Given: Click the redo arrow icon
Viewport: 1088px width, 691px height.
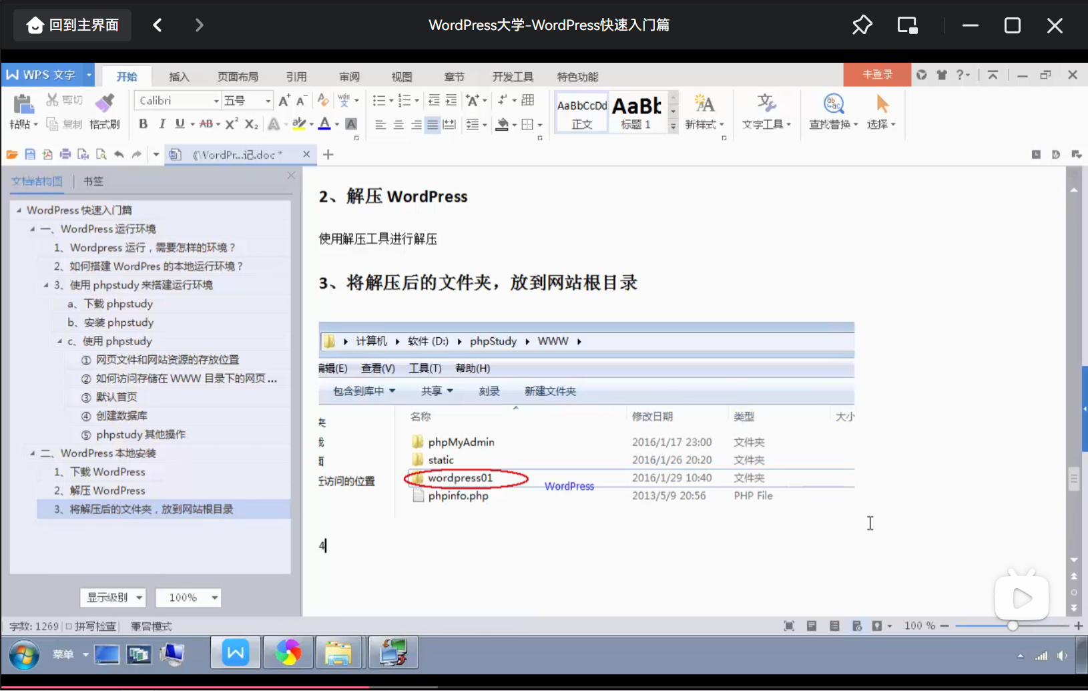Looking at the screenshot, I should point(137,155).
